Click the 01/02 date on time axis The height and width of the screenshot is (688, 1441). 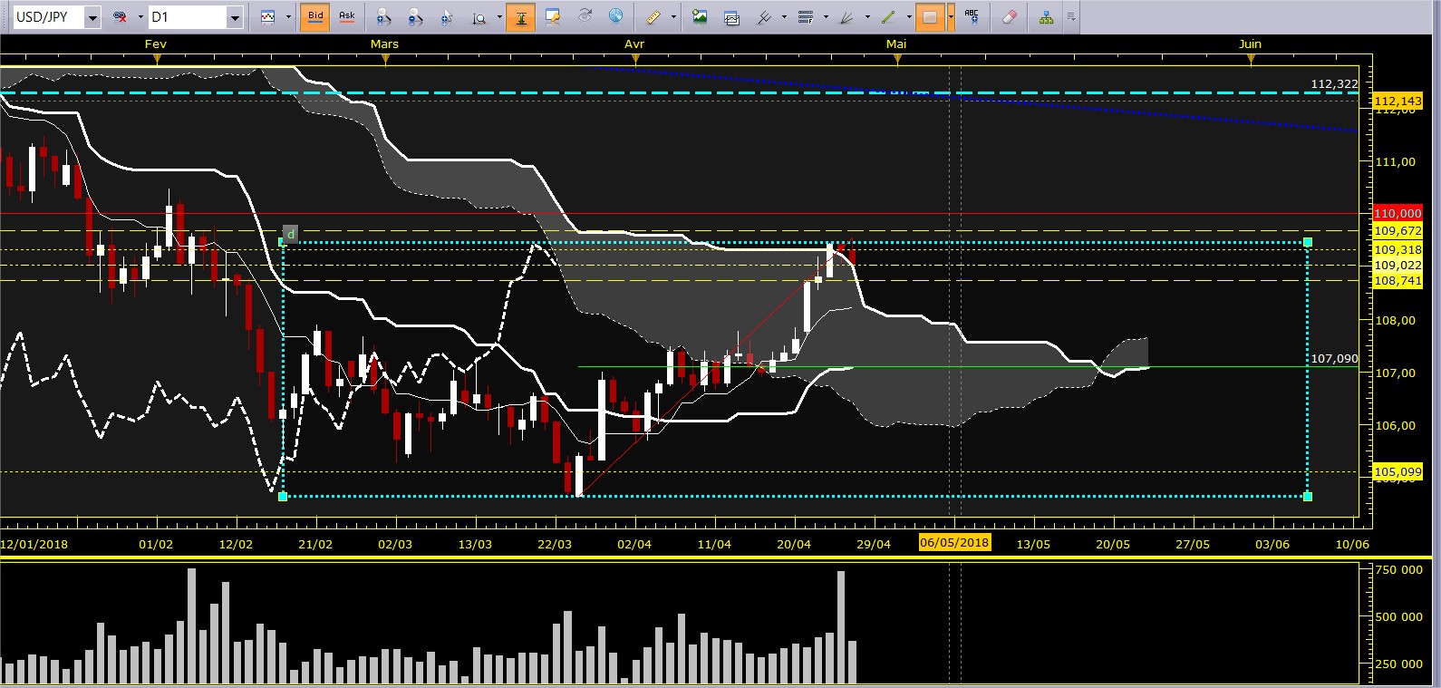156,544
